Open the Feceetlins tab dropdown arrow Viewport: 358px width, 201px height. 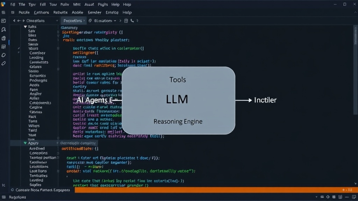point(84,21)
